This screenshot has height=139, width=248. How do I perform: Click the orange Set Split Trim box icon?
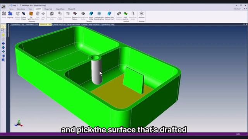coord(31,14)
